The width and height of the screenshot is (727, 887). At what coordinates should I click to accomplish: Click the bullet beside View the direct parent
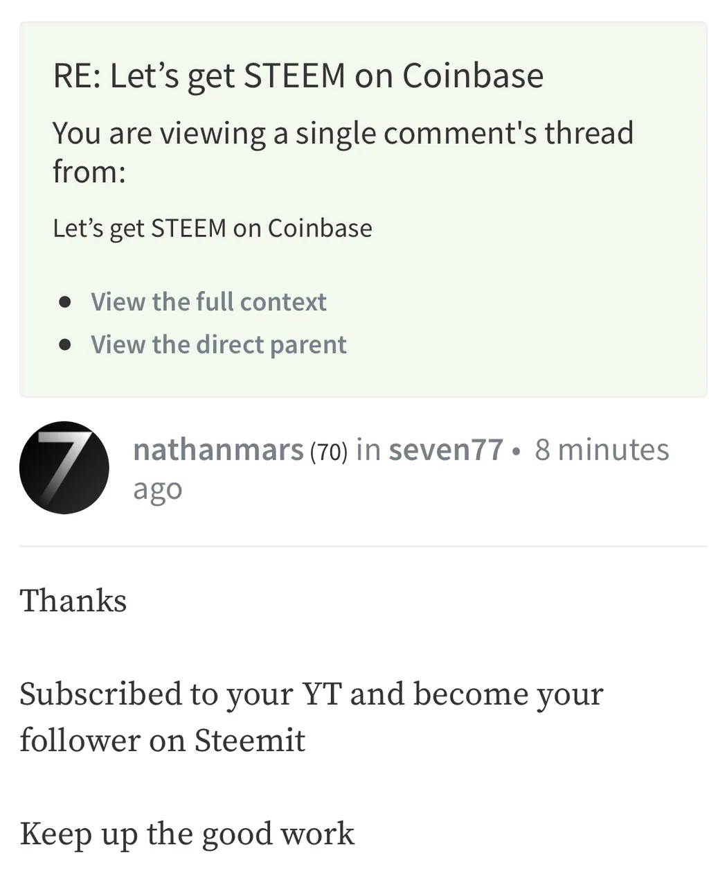[66, 345]
